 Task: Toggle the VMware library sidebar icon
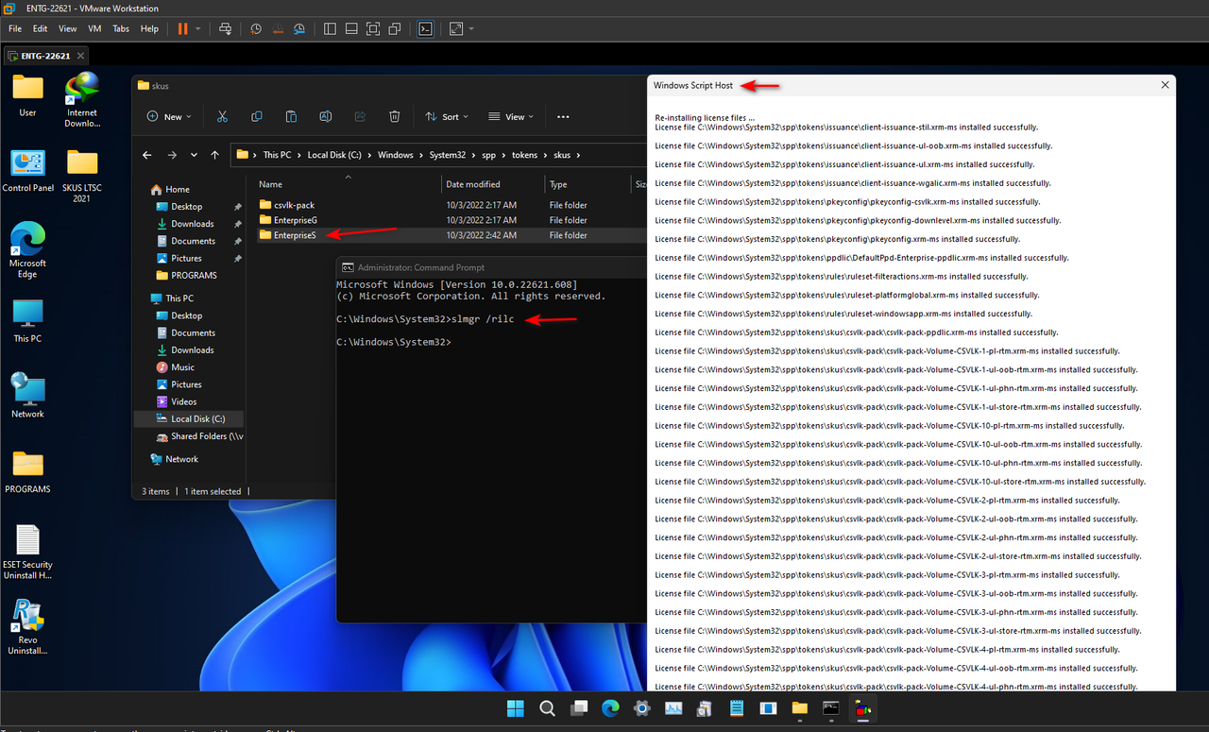coord(330,29)
